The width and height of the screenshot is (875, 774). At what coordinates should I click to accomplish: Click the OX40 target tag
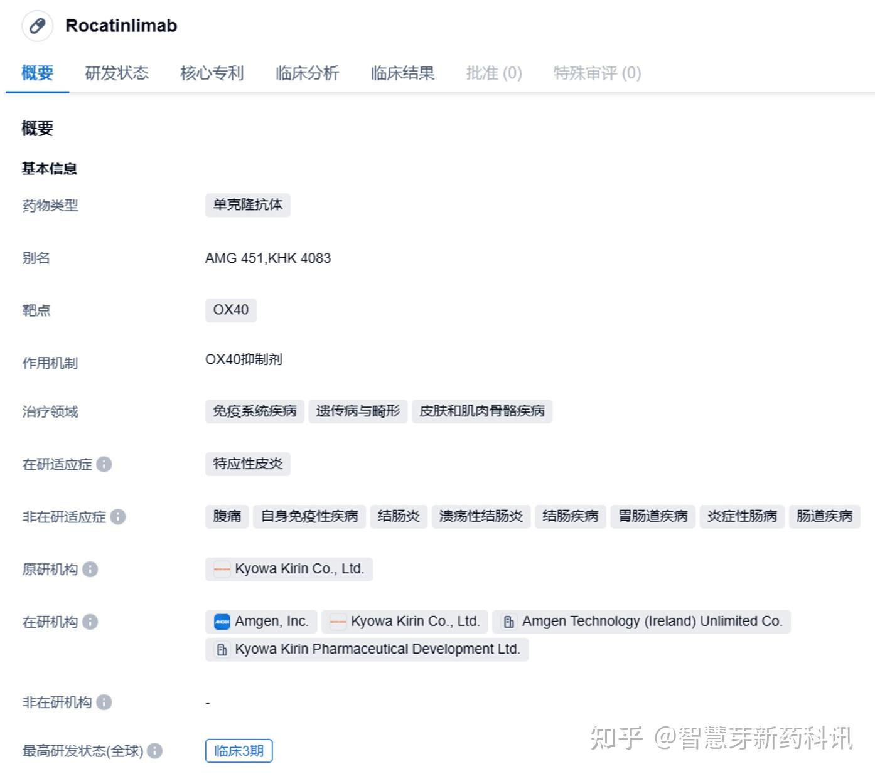tap(230, 310)
